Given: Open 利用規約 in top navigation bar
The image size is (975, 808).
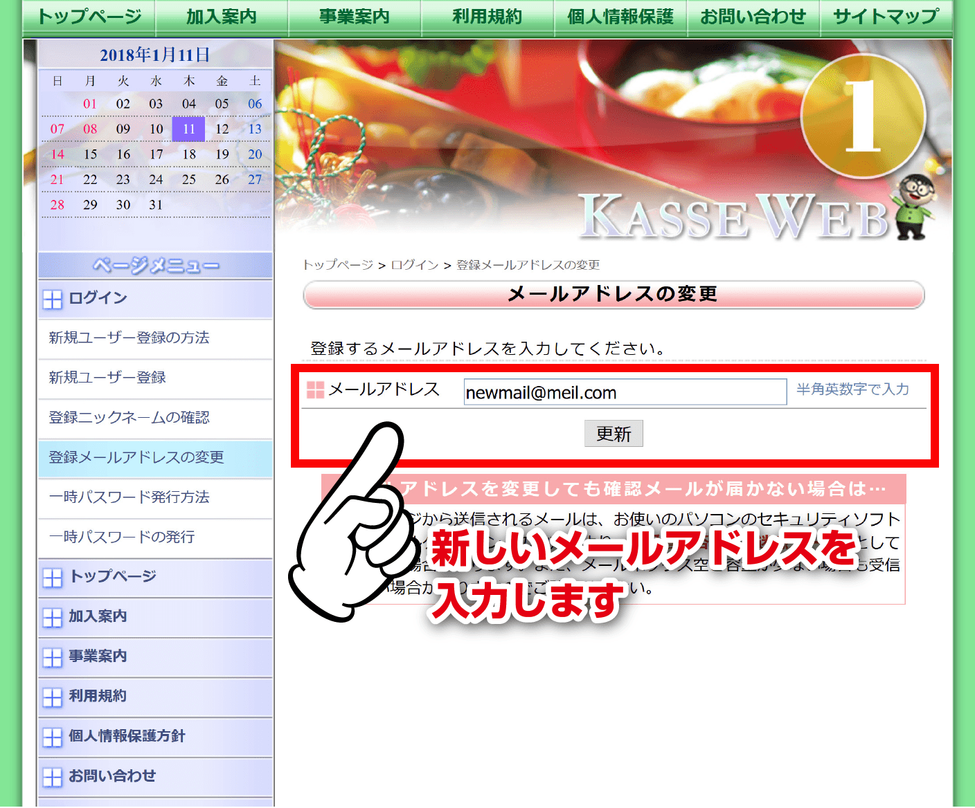Looking at the screenshot, I should pos(487,17).
